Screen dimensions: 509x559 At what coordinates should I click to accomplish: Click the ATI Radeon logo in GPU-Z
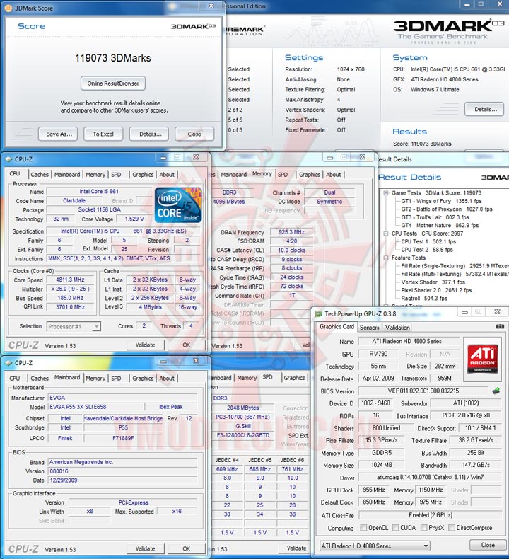pyautogui.click(x=482, y=359)
